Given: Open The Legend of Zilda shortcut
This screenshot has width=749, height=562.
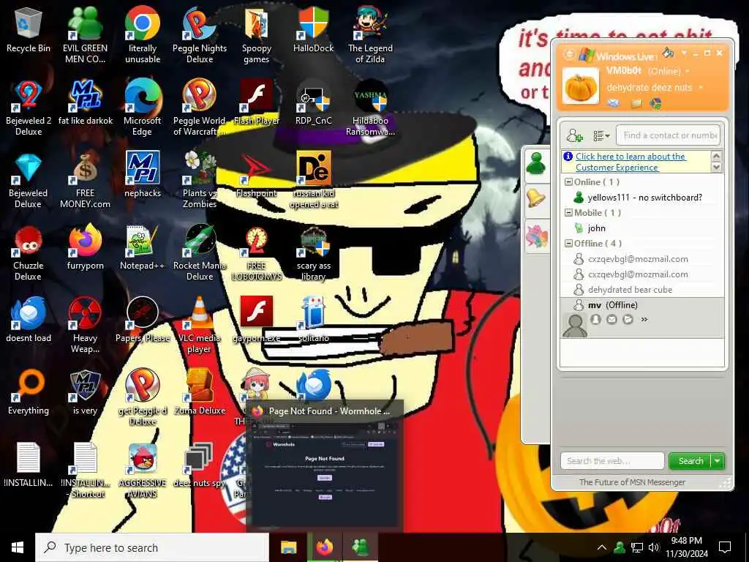Looking at the screenshot, I should tap(370, 34).
